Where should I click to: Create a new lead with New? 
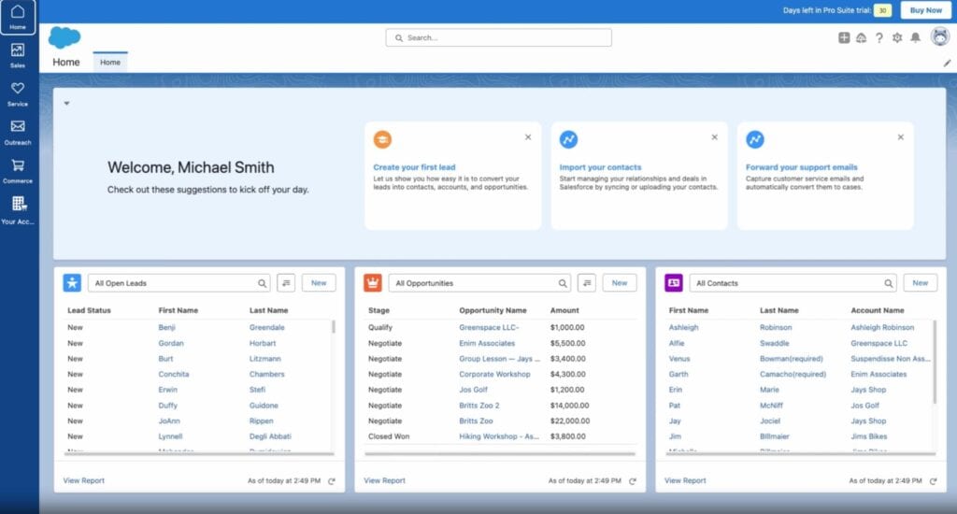tap(319, 282)
